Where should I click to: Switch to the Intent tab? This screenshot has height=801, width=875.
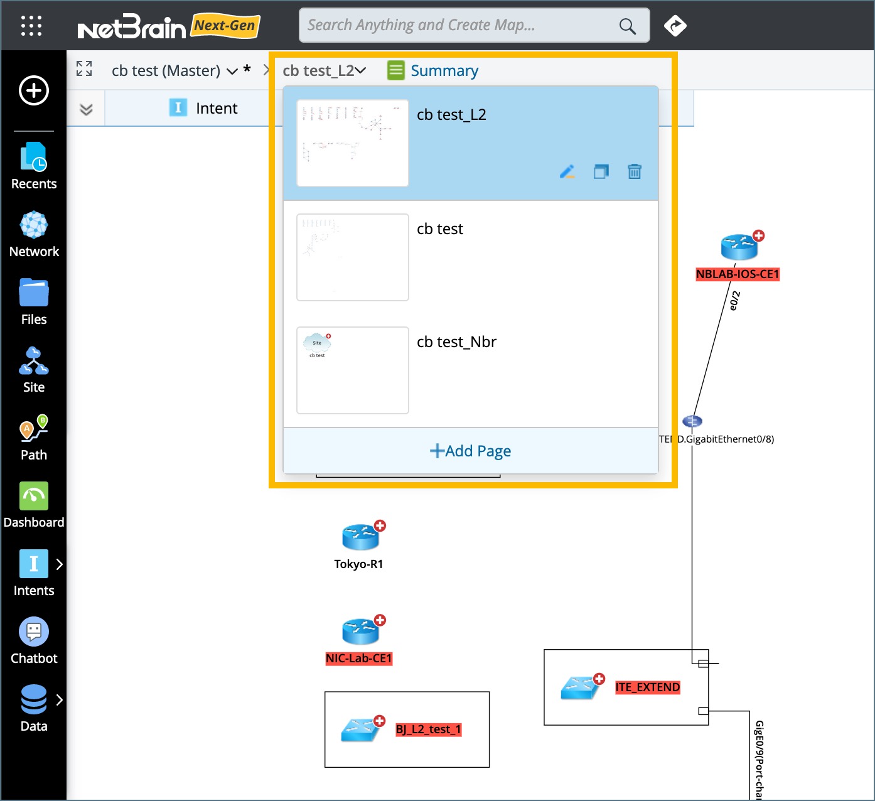(216, 107)
